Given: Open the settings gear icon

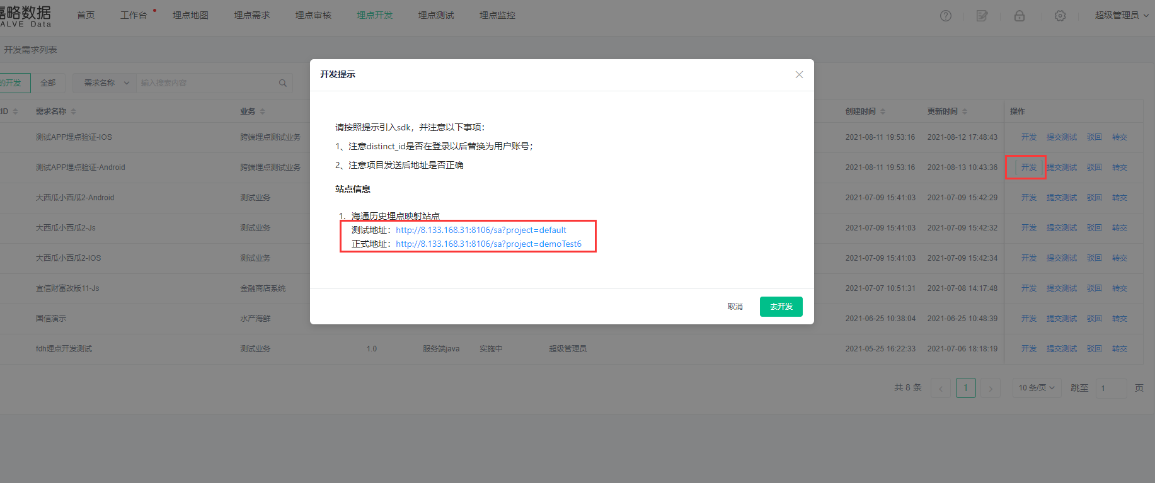Looking at the screenshot, I should click(1060, 16).
